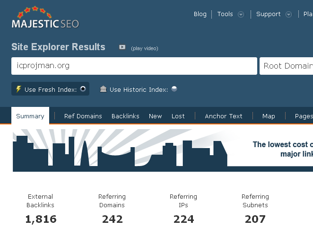Switch to the Anchor Text tab
313x237 pixels.
[x=223, y=116]
